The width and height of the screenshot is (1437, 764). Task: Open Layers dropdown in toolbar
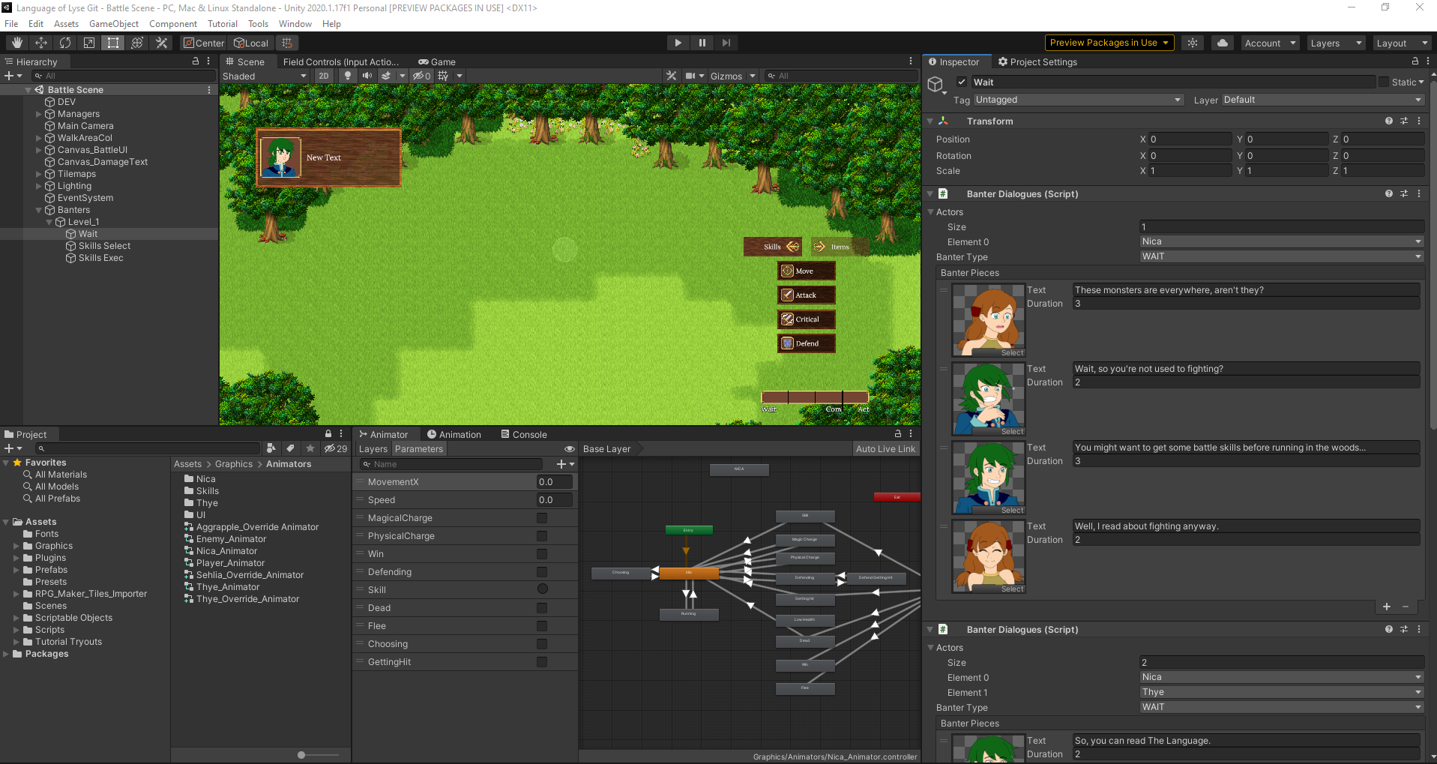pyautogui.click(x=1336, y=43)
